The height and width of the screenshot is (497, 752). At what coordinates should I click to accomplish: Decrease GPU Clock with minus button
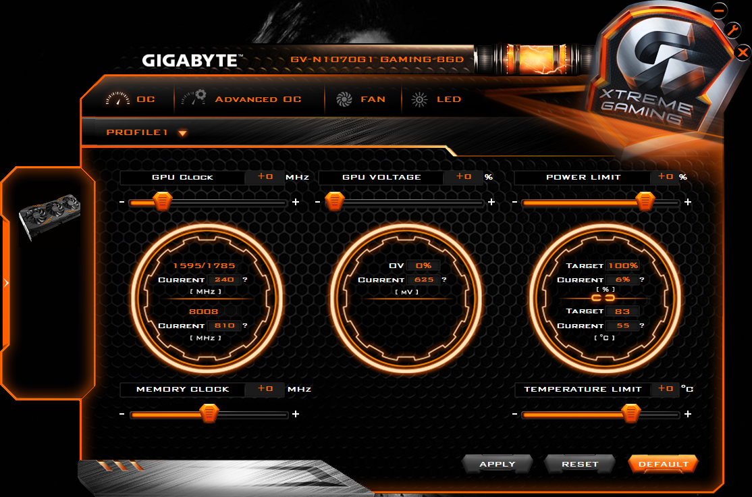click(122, 202)
